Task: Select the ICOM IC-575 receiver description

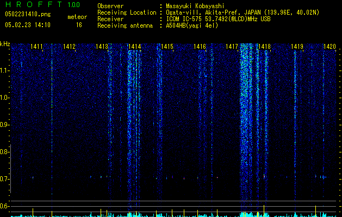Action: [x=218, y=19]
